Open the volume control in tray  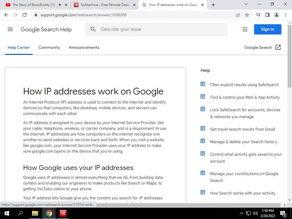(x=255, y=213)
